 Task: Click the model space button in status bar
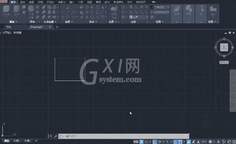(136, 142)
